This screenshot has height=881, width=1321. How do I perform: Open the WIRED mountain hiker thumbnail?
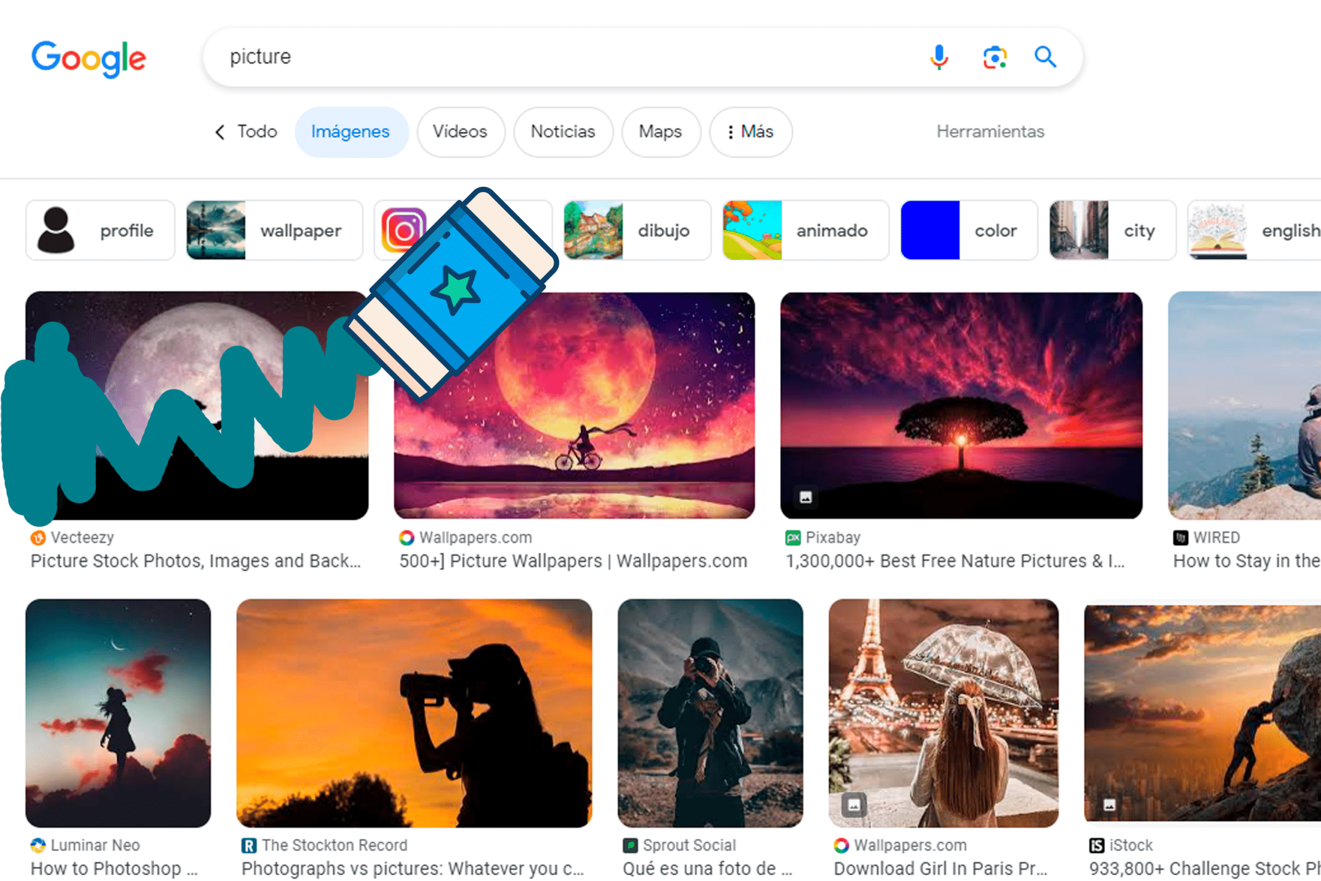click(x=1245, y=406)
